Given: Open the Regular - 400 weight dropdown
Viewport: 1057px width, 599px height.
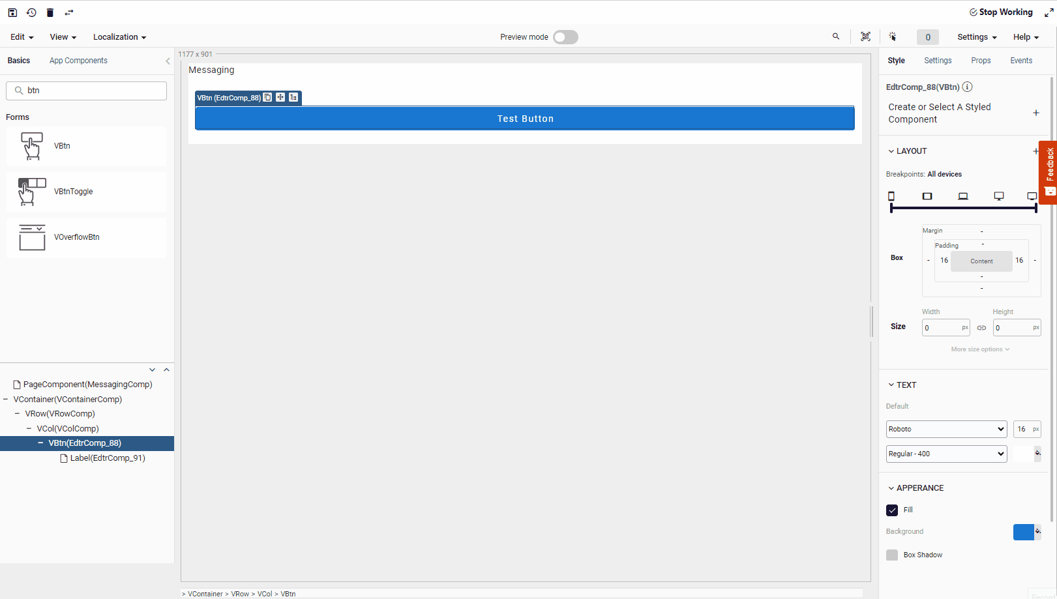Looking at the screenshot, I should pos(946,454).
